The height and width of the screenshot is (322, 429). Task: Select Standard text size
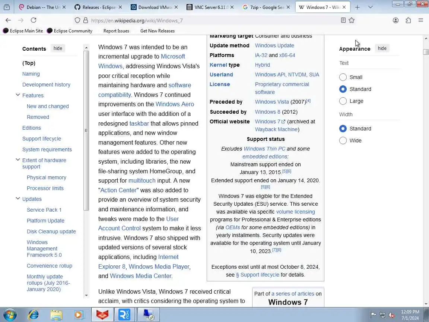tap(343, 89)
